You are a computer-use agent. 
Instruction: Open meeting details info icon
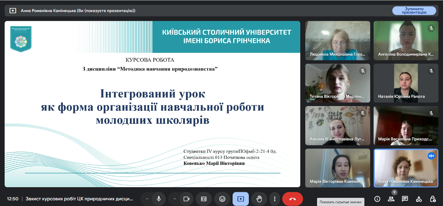pos(377,199)
